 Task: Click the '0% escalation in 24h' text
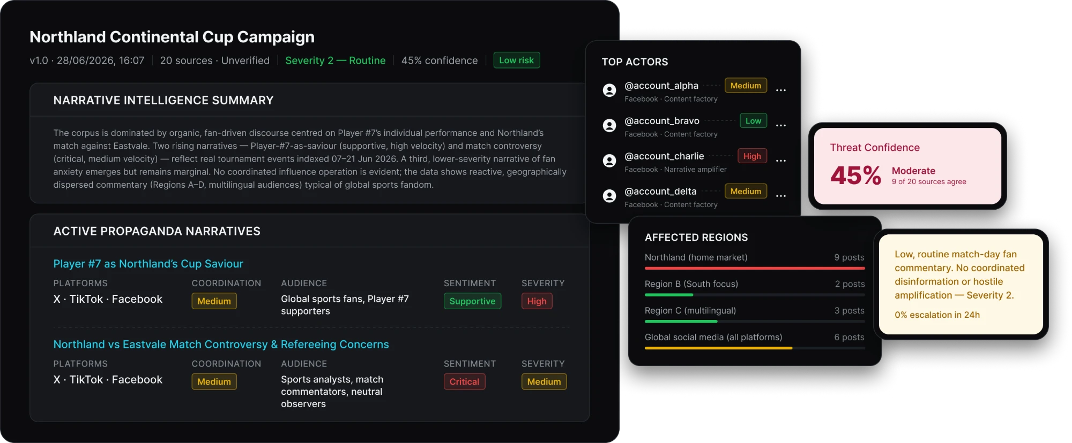[937, 315]
